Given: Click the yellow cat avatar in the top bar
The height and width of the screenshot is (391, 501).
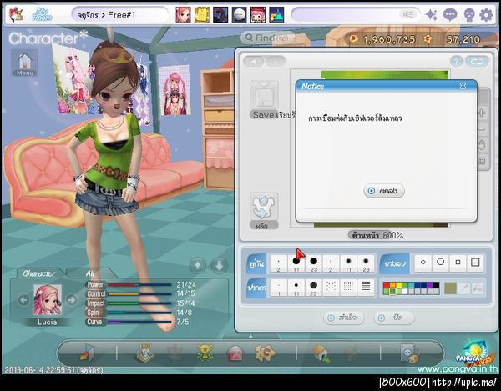Looking at the screenshot, I should 202,15.
